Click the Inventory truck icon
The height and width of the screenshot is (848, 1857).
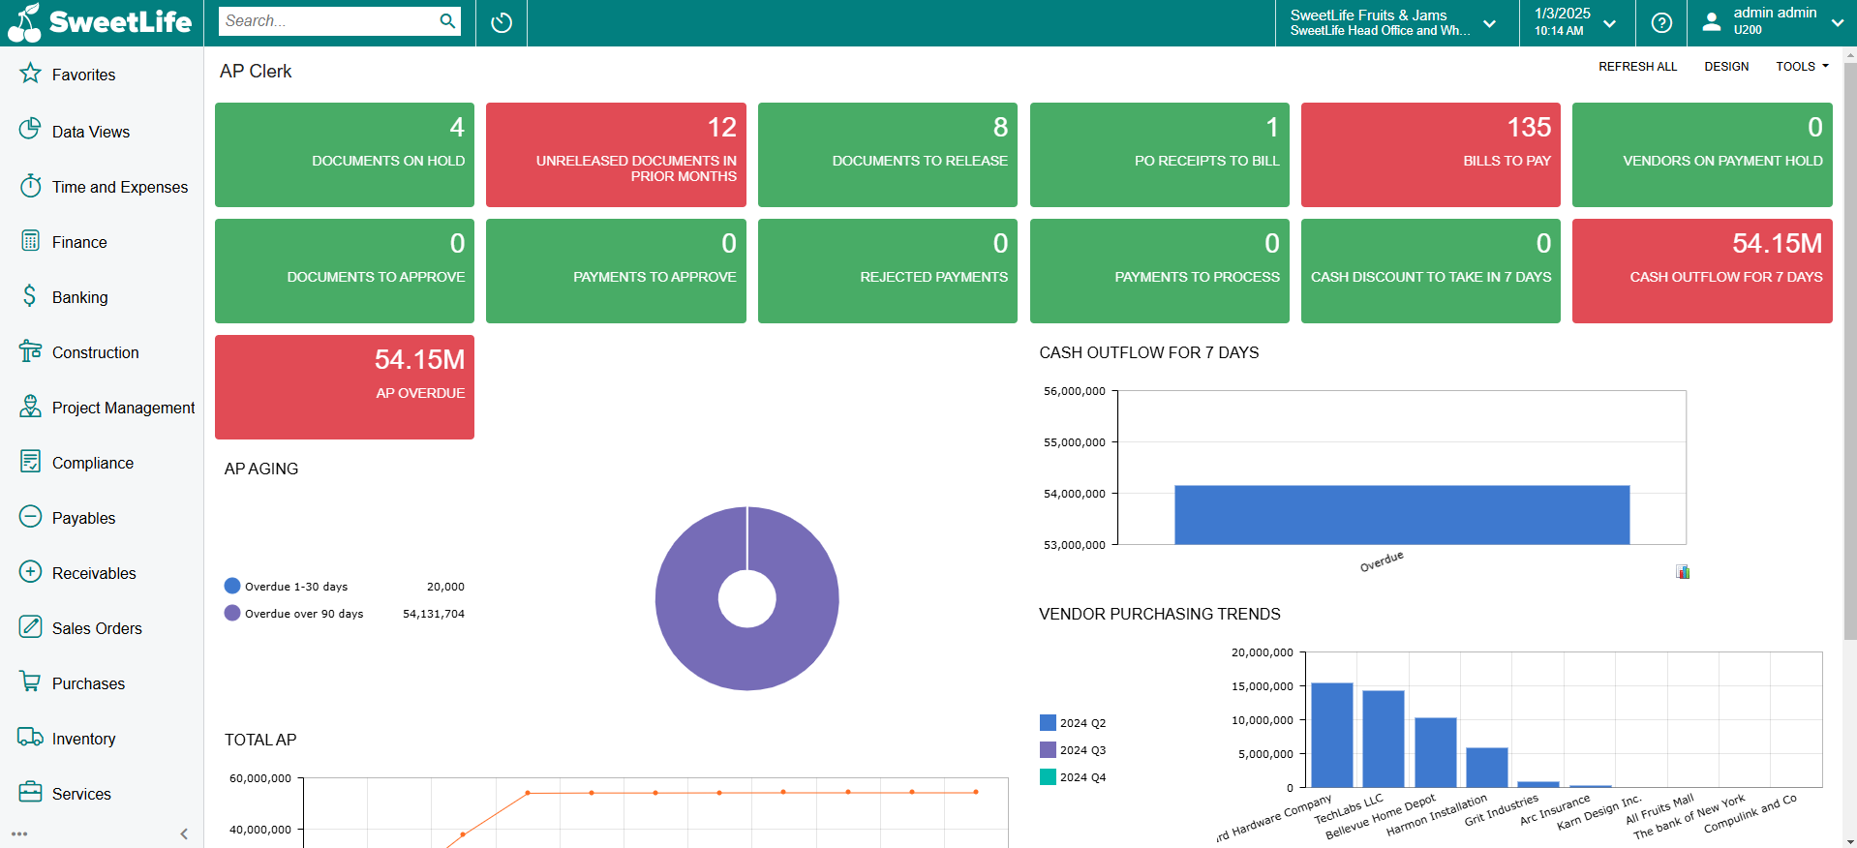31,738
